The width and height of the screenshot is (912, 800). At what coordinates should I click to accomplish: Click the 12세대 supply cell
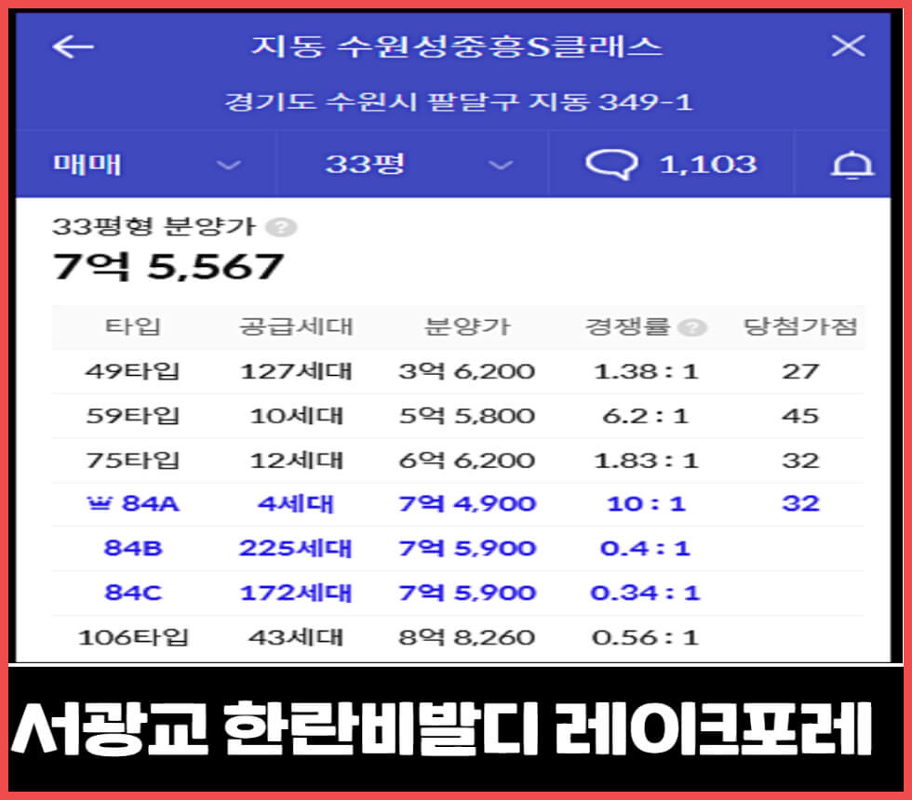tap(296, 460)
